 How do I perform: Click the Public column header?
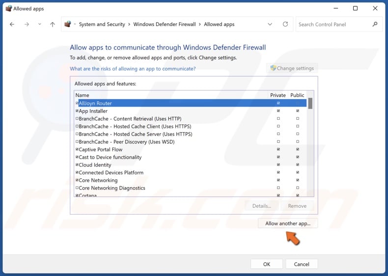click(x=297, y=95)
